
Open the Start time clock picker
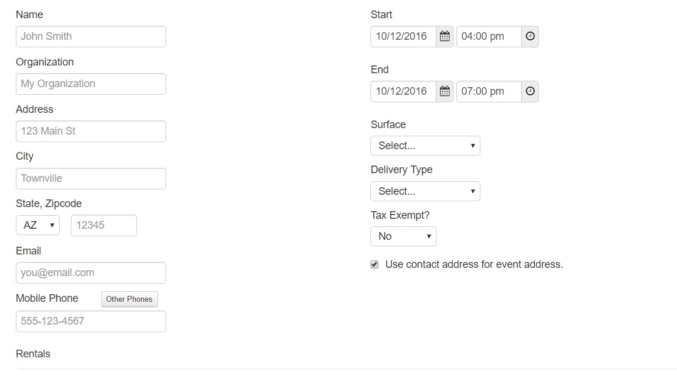pyautogui.click(x=530, y=36)
